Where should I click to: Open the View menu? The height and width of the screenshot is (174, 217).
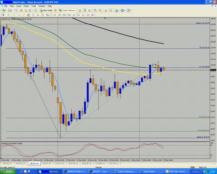coord(12,6)
